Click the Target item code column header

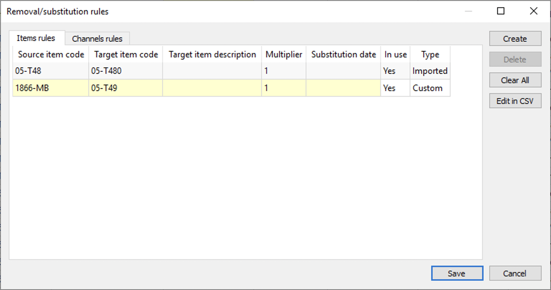[x=126, y=54]
